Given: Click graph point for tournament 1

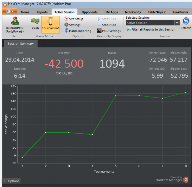Looking at the screenshot, I should pyautogui.click(x=22, y=158).
